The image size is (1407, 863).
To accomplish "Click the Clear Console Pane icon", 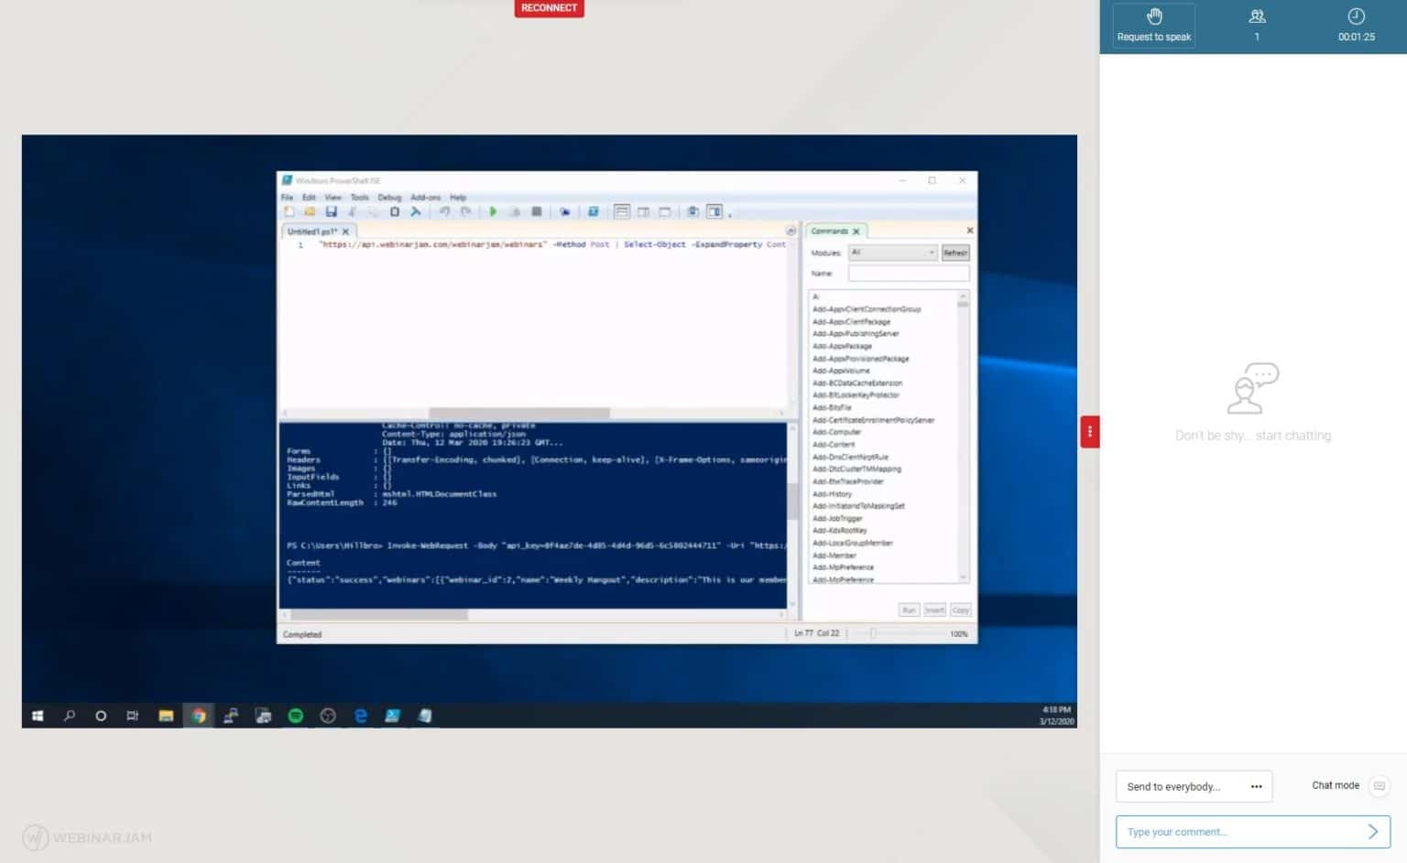I will [x=415, y=211].
